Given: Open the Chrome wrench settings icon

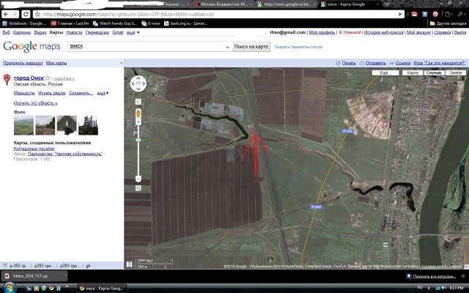Looking at the screenshot, I should click(461, 14).
